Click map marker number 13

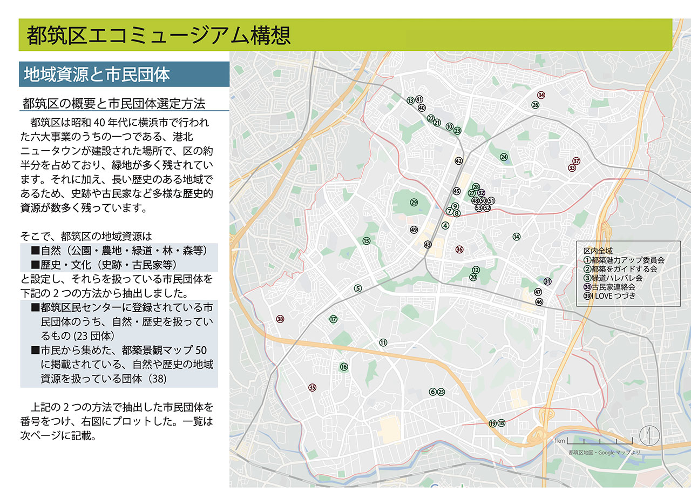410,100
